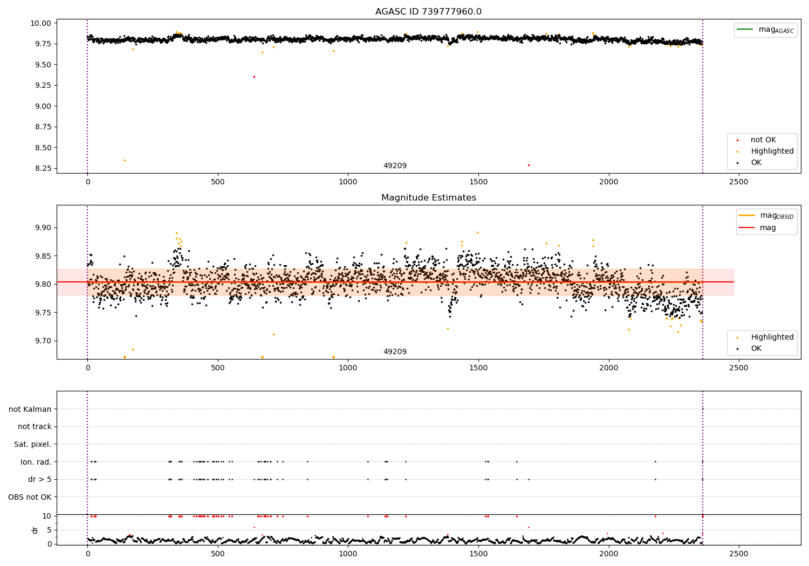The width and height of the screenshot is (809, 566).
Task: Click the 10.00 y-axis tick in the top plot
Action: coord(42,23)
